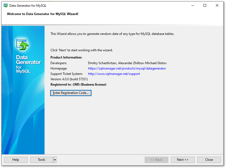
Task: Click Enter Registration Code button
Action: point(71,93)
